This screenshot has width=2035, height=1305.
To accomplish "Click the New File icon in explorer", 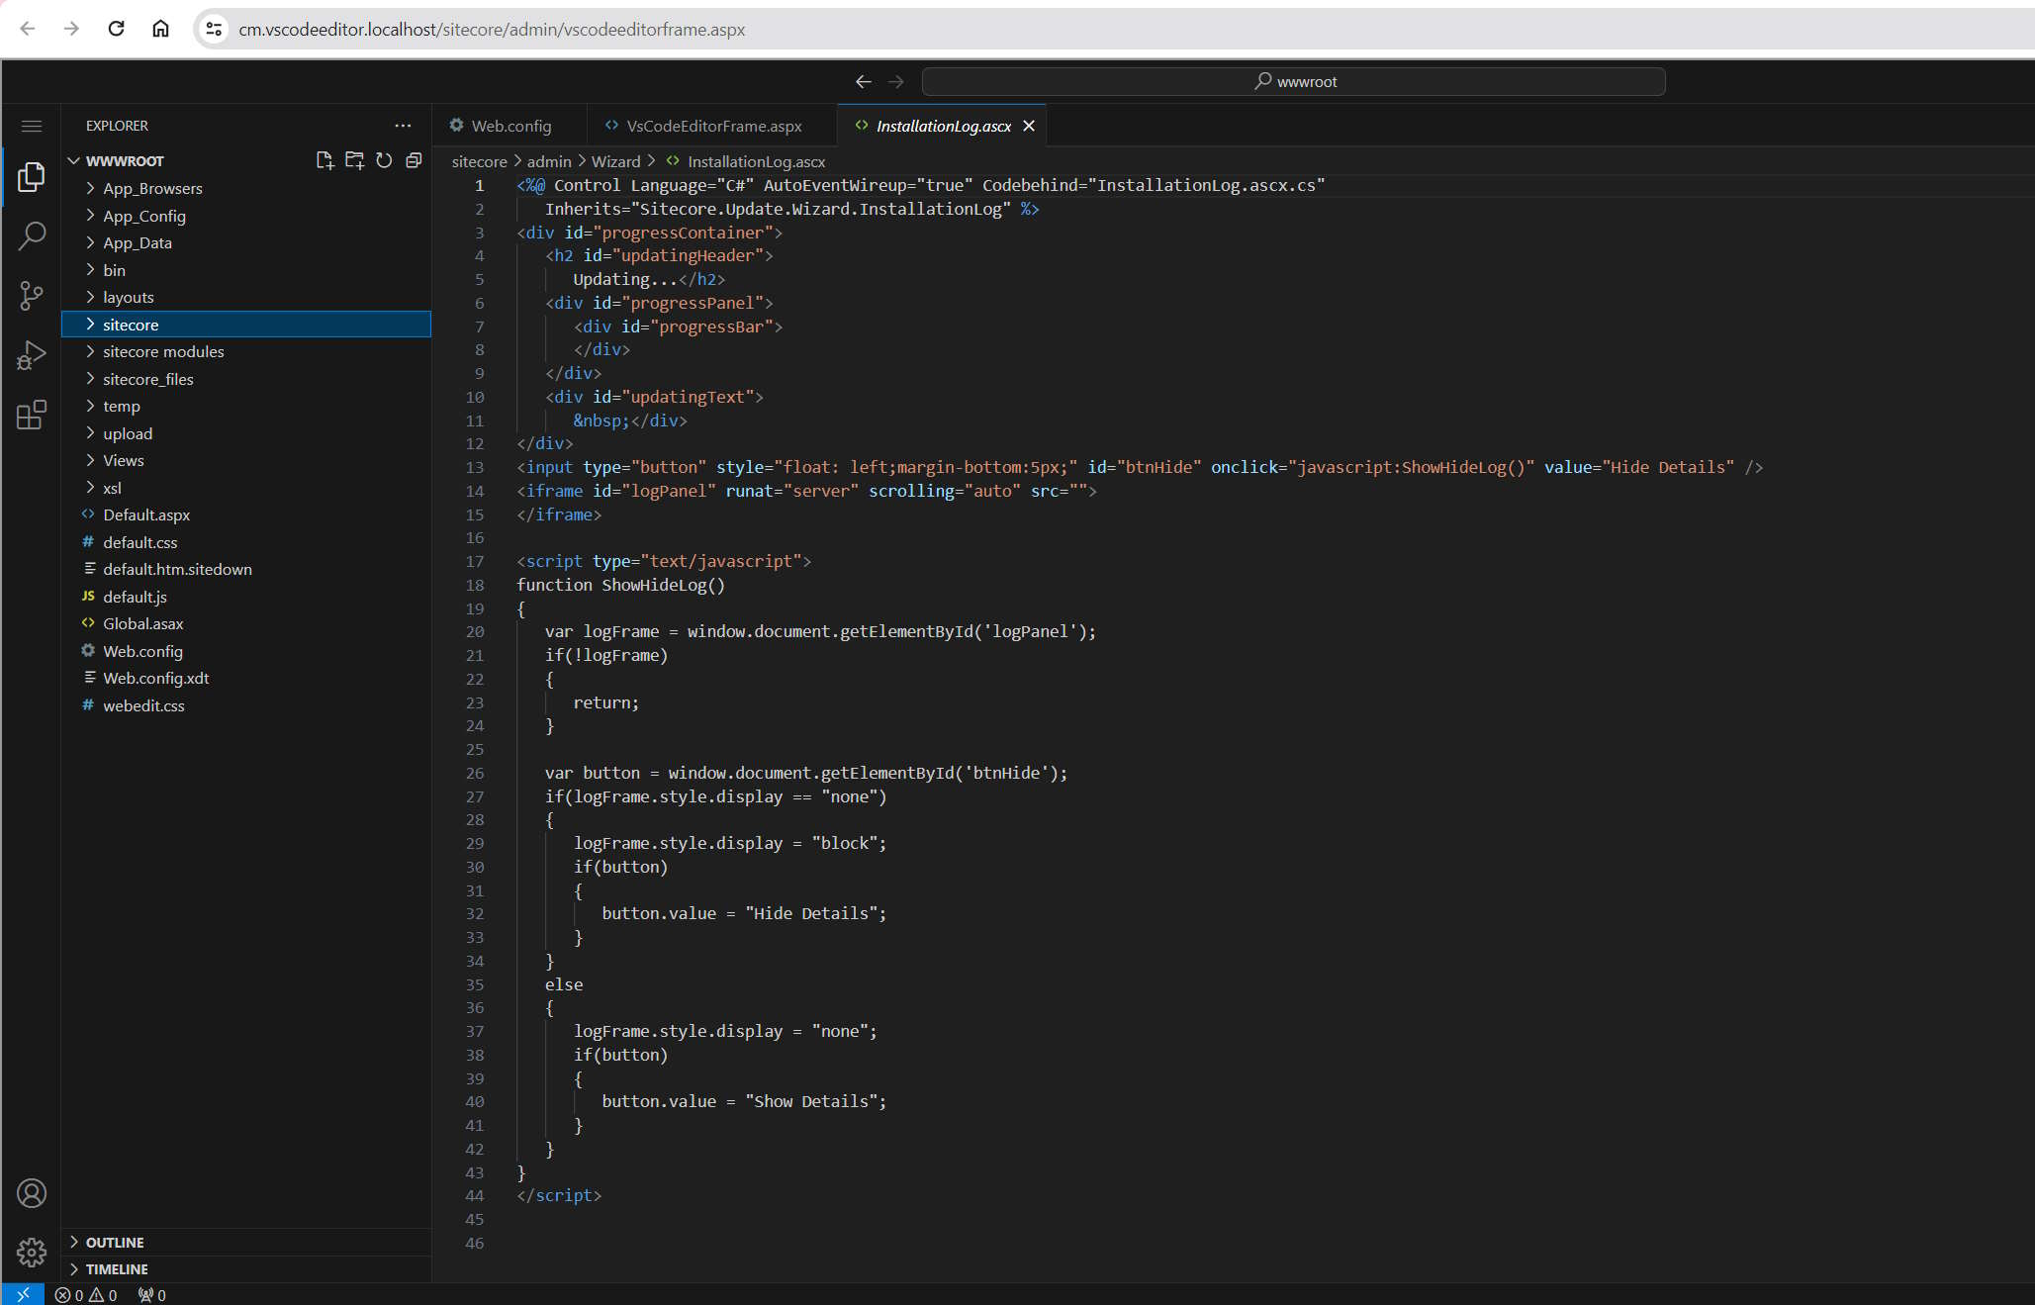I will coord(324,160).
